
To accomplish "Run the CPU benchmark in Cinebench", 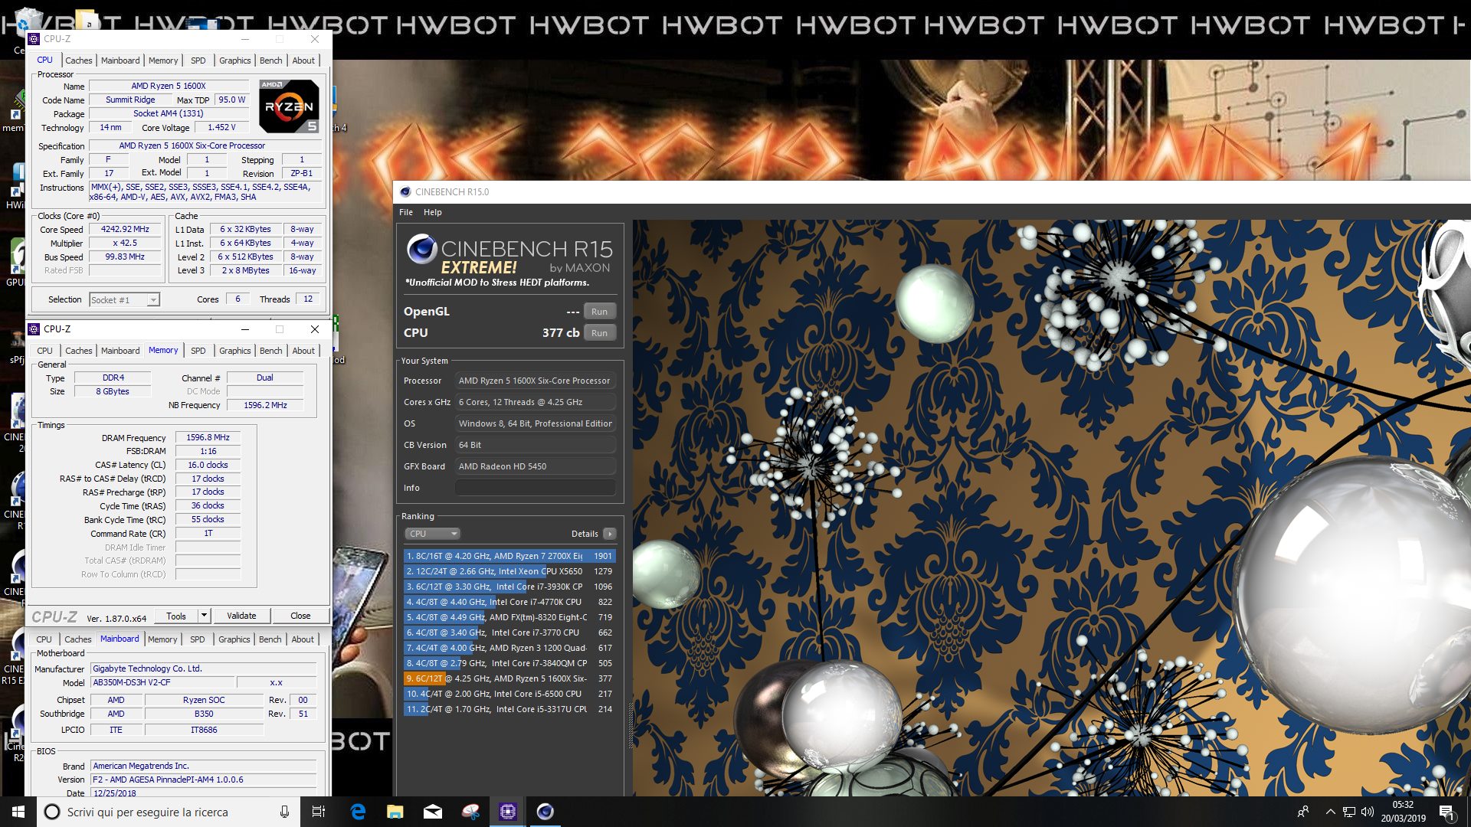I will pos(599,333).
